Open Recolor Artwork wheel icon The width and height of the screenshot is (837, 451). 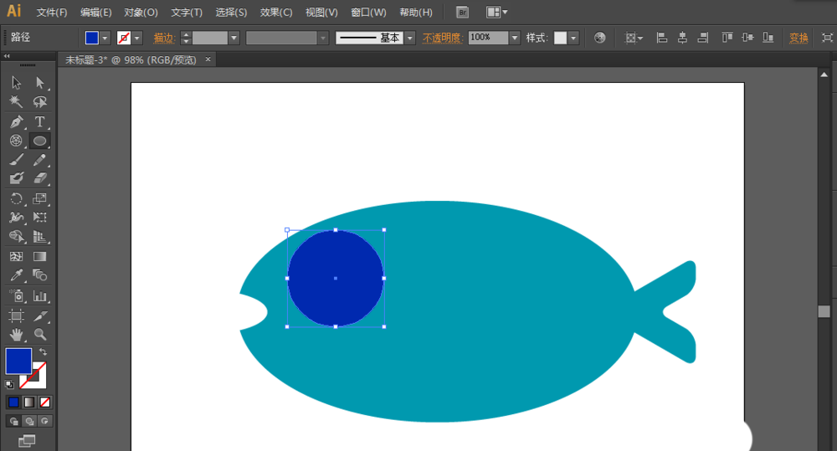pos(599,38)
